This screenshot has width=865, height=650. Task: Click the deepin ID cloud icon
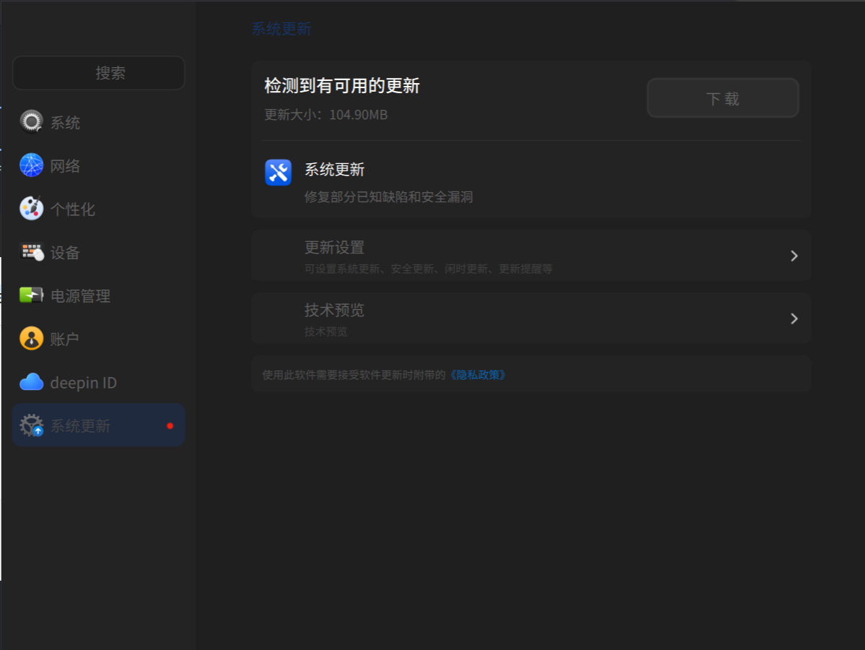click(x=32, y=382)
